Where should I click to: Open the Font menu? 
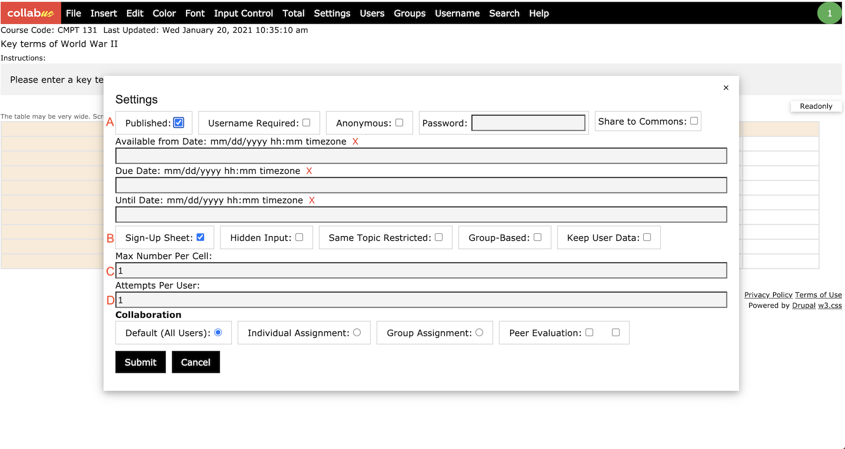195,13
